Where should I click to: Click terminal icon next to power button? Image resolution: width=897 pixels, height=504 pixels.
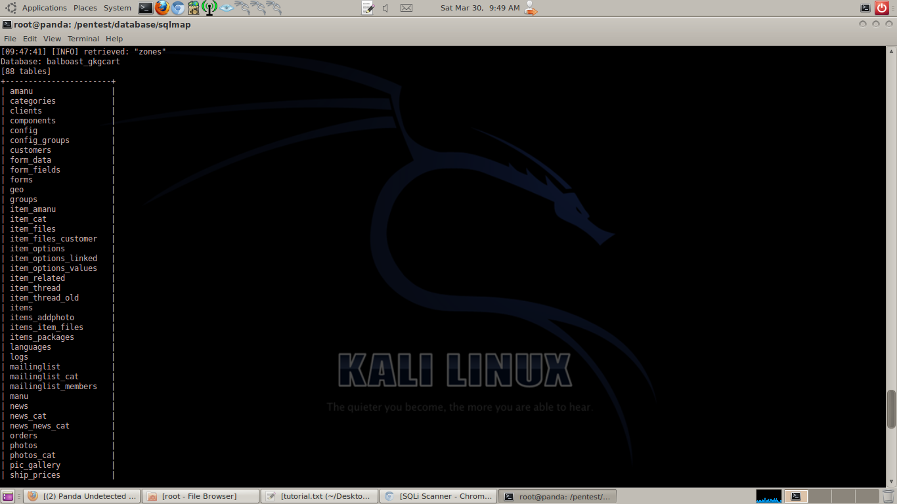click(x=865, y=8)
